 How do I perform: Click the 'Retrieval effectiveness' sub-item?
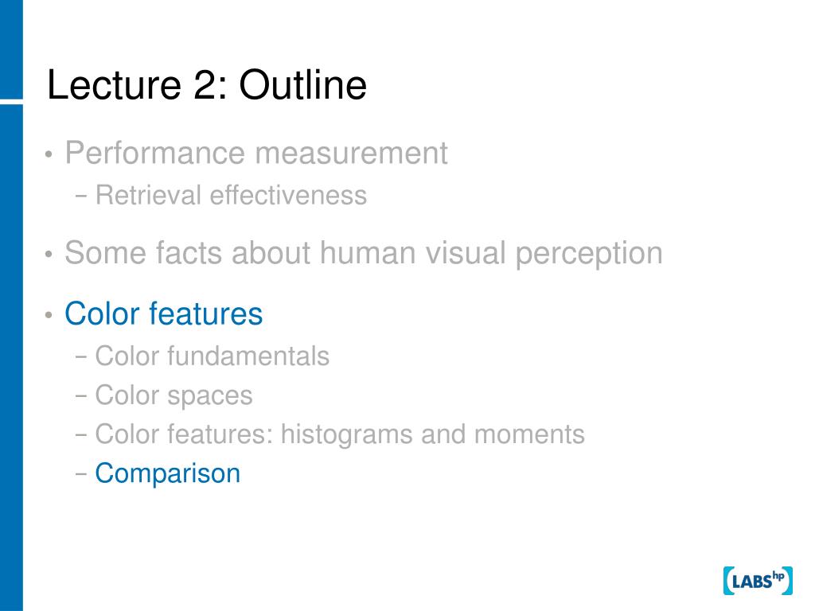(x=231, y=196)
